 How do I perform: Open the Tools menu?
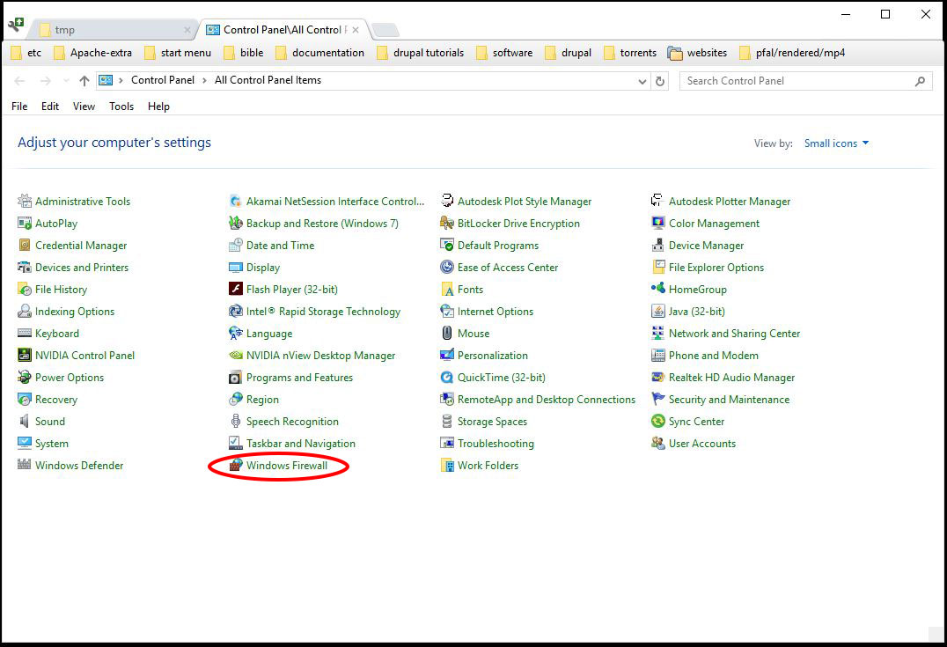121,107
